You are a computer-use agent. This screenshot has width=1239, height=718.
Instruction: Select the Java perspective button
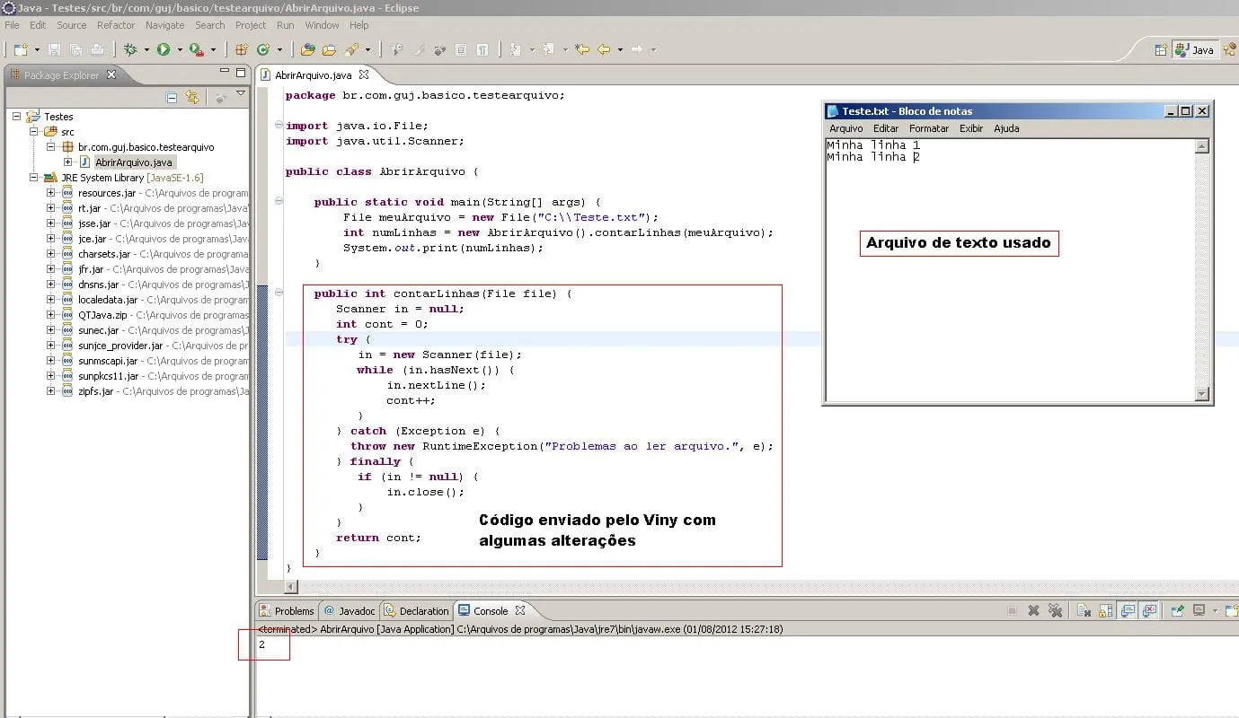click(x=1195, y=50)
